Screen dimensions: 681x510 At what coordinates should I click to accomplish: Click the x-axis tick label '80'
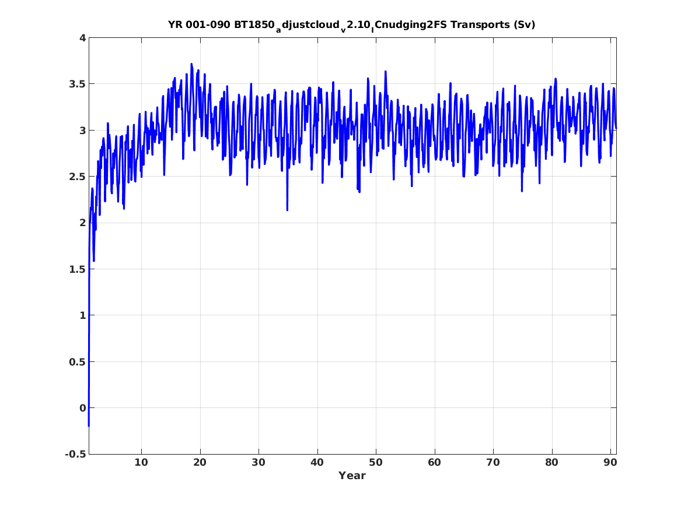[551, 463]
